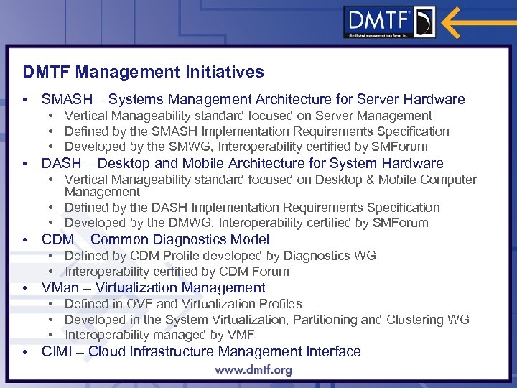Click 'Defined by the DASH Implementation Requirements Specification'
517x388 pixels.
click(x=252, y=208)
